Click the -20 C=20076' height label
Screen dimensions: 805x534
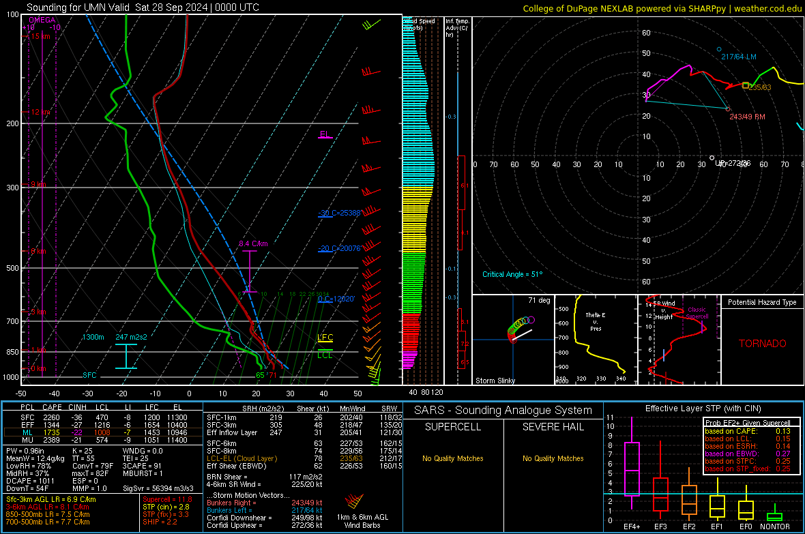339,248
